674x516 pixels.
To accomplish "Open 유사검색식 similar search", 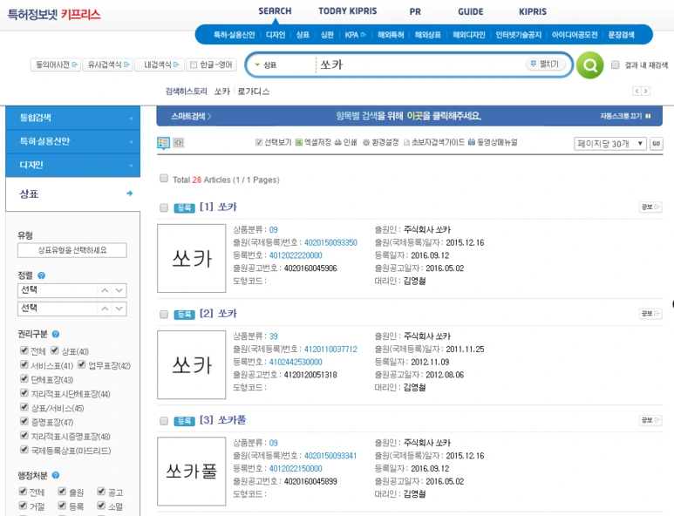I will pyautogui.click(x=108, y=64).
